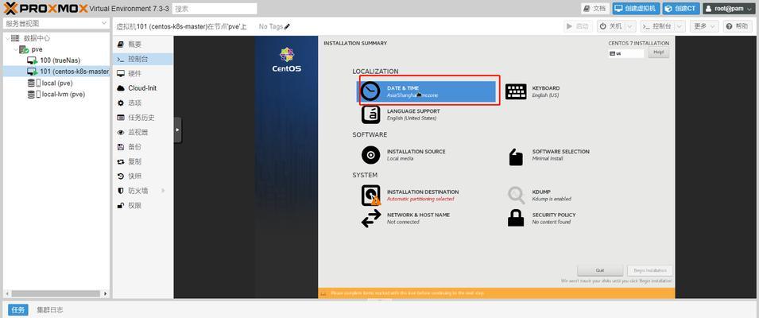
Task: Click the 关机 shutdown button
Action: [x=611, y=26]
